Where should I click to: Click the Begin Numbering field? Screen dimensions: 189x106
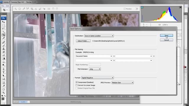coord(95,65)
